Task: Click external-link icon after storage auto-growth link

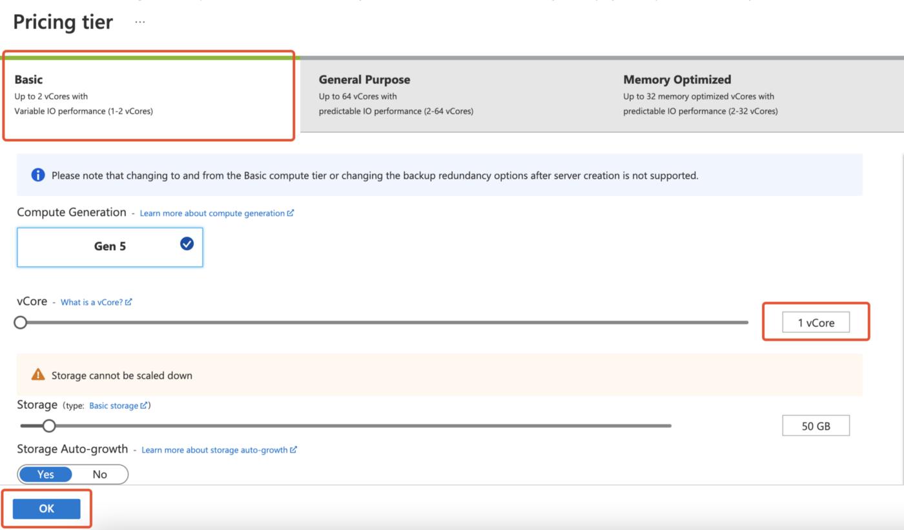Action: click(293, 449)
